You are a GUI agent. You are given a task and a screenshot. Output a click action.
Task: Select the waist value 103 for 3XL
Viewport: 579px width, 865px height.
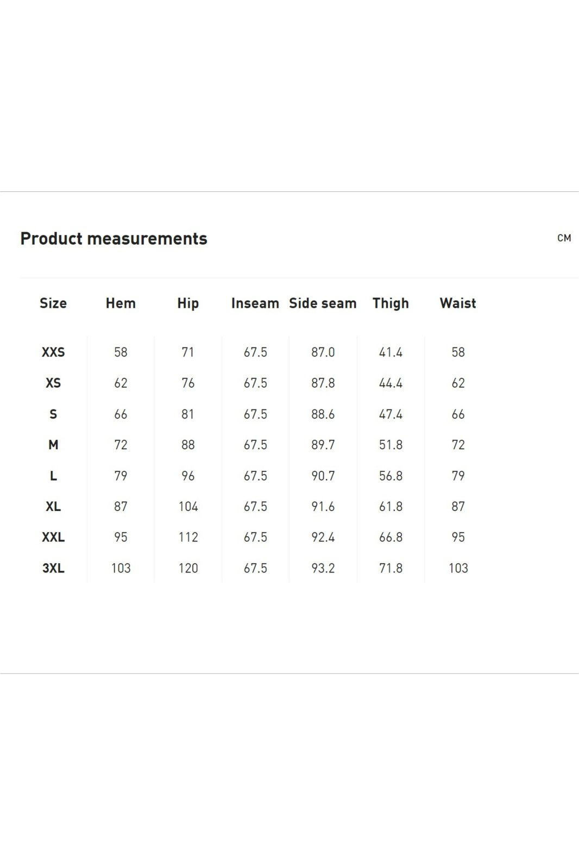tap(458, 569)
